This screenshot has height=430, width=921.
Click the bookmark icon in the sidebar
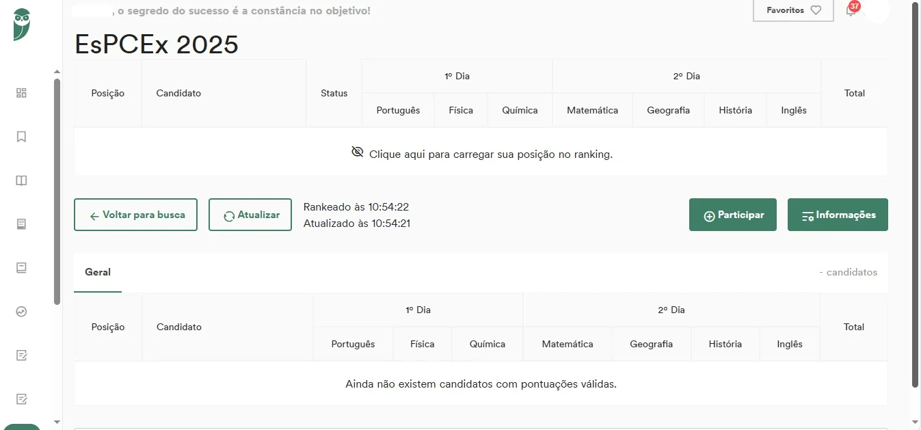click(x=21, y=137)
